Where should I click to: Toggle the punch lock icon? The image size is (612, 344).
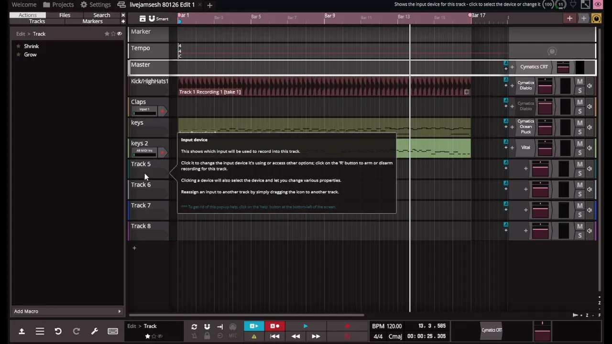point(207,336)
